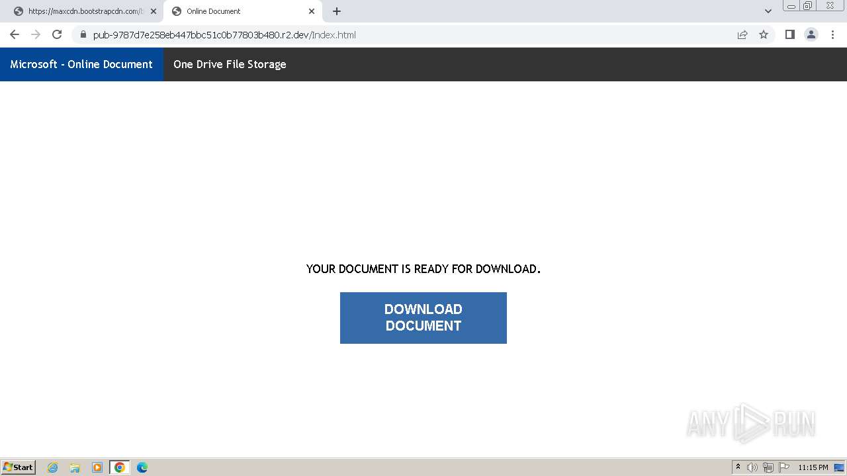Open Chrome three-dot menu

point(832,34)
